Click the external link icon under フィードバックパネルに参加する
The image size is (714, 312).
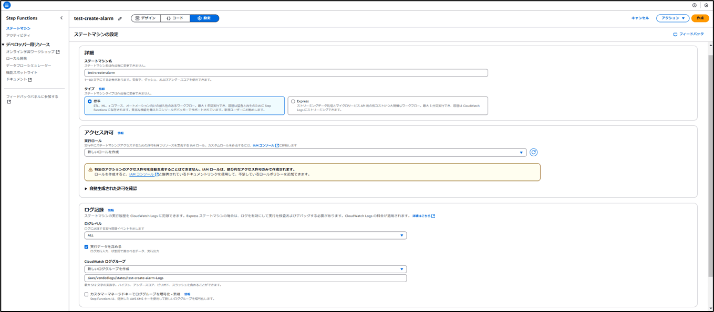(x=9, y=102)
